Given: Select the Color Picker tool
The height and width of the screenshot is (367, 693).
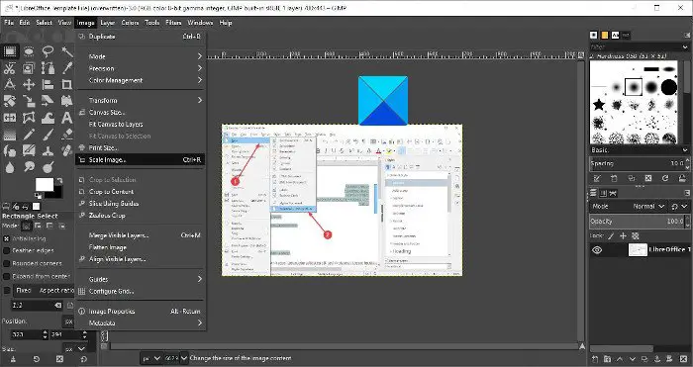Looking at the screenshot, I should pyautogui.click(x=66, y=68).
